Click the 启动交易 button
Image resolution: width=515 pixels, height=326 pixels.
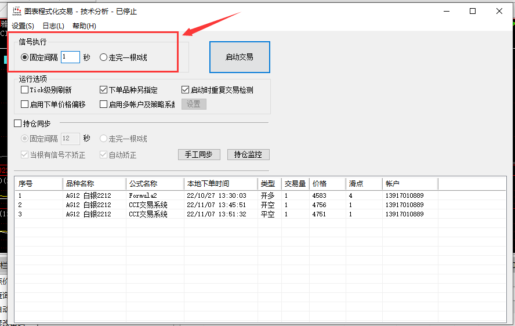pos(240,57)
